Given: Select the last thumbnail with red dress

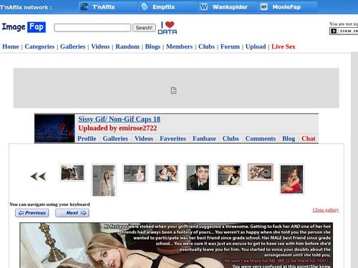Looking at the screenshot, I should coord(291,179).
